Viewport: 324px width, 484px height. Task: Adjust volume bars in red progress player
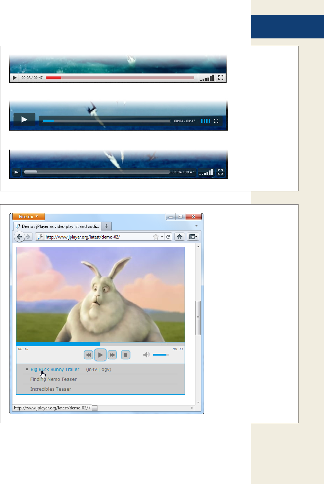pyautogui.click(x=207, y=78)
